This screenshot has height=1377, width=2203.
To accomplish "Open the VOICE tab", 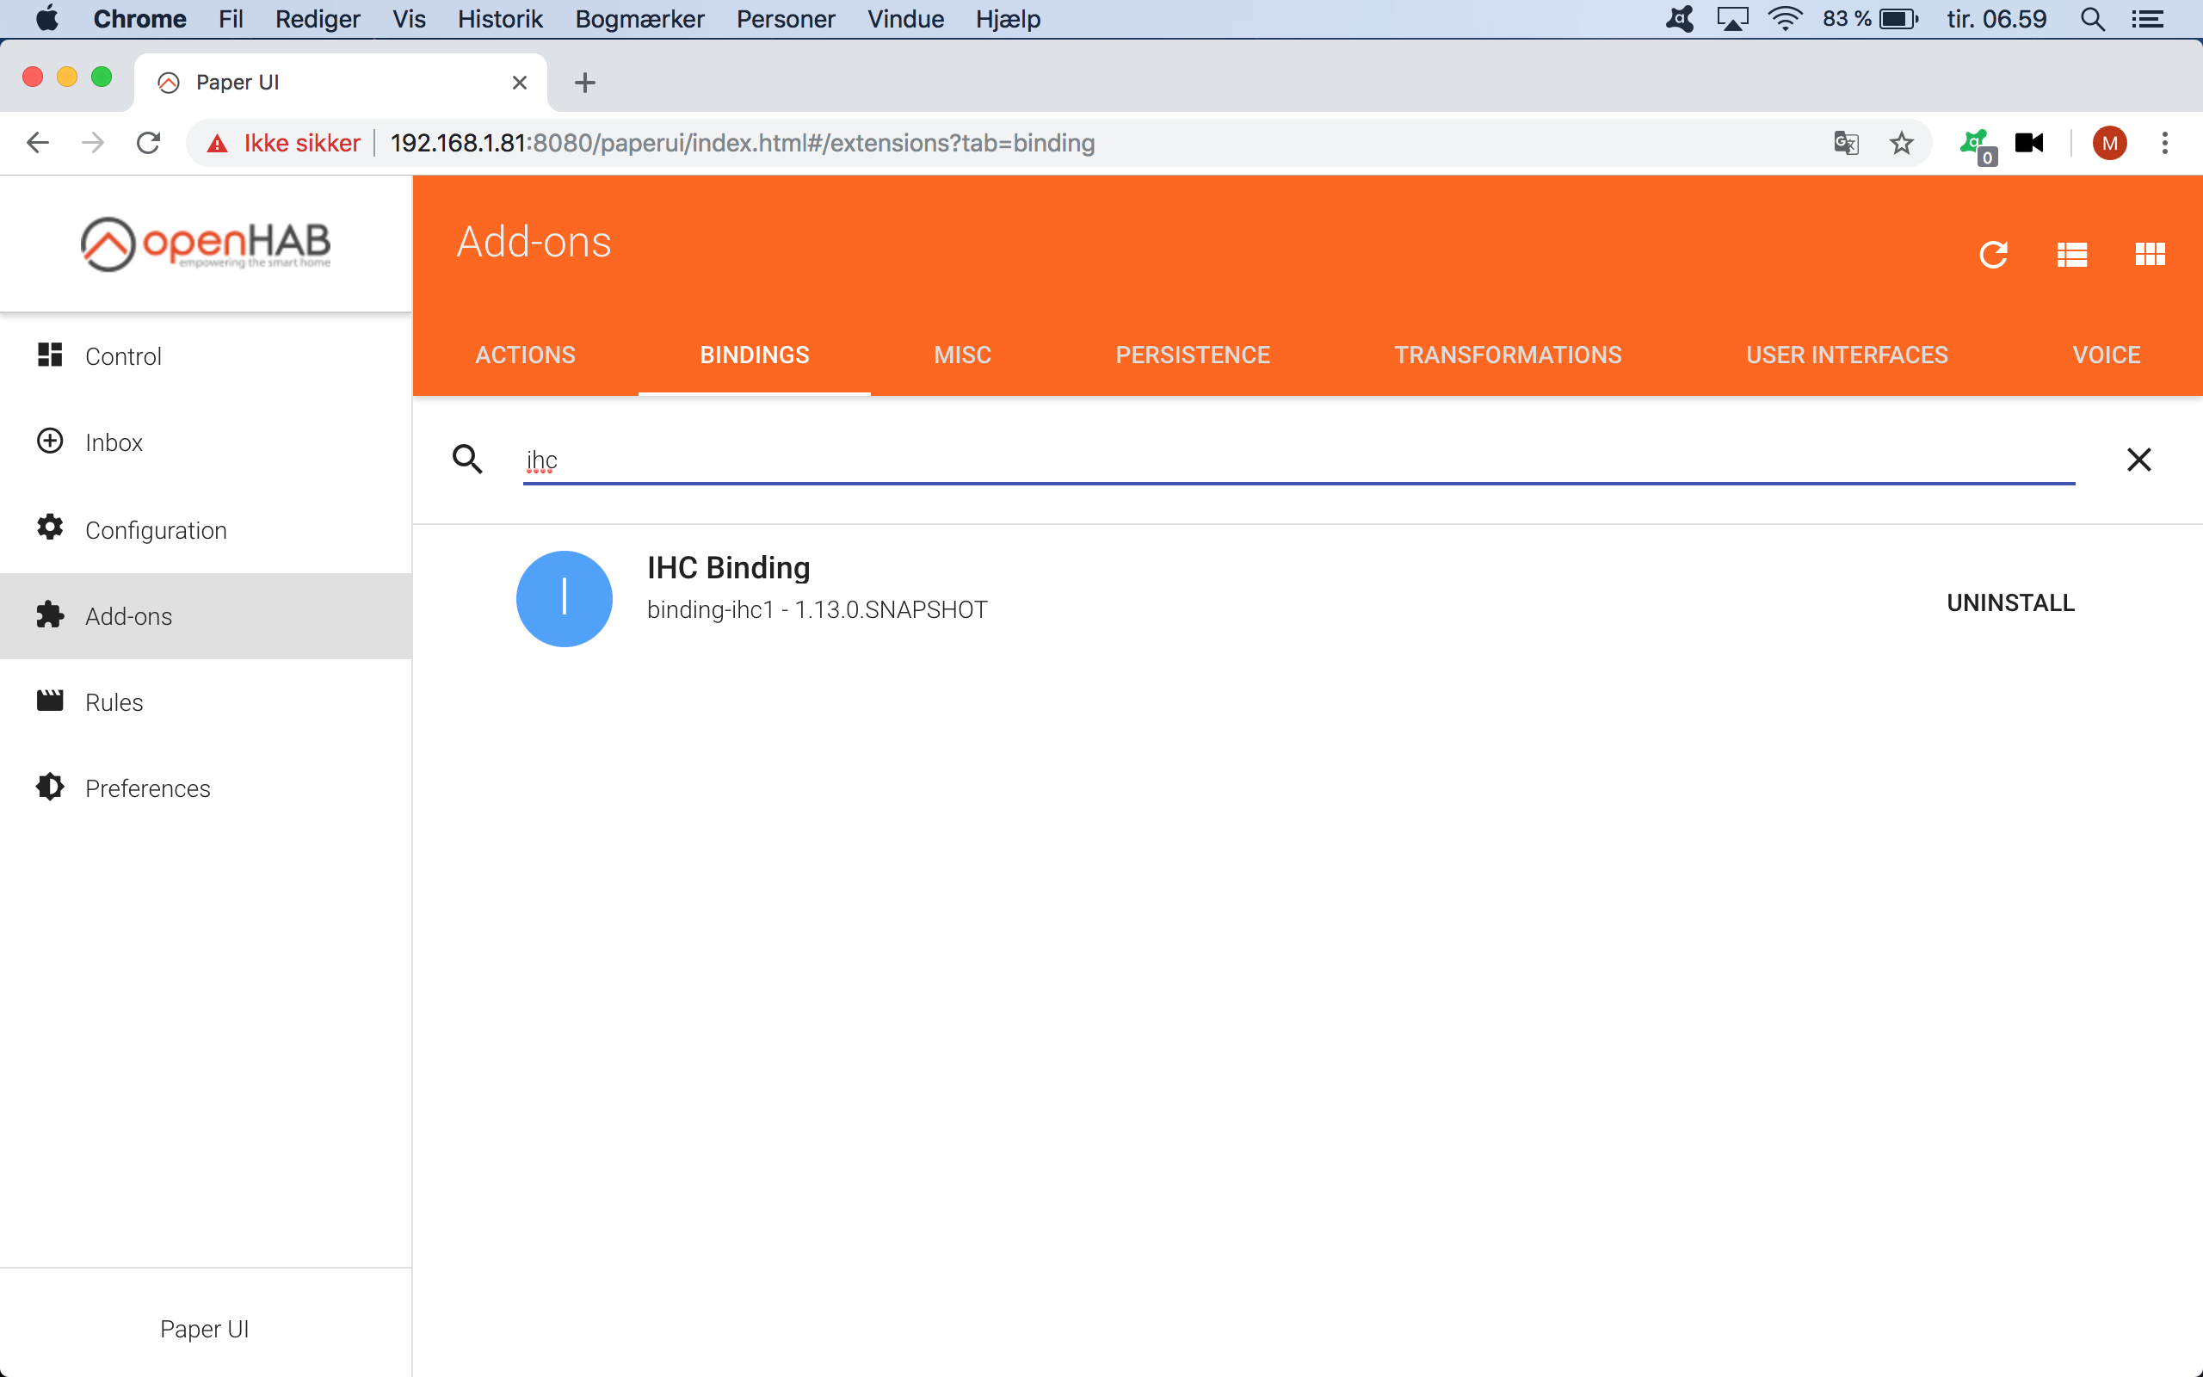I will coord(2107,355).
